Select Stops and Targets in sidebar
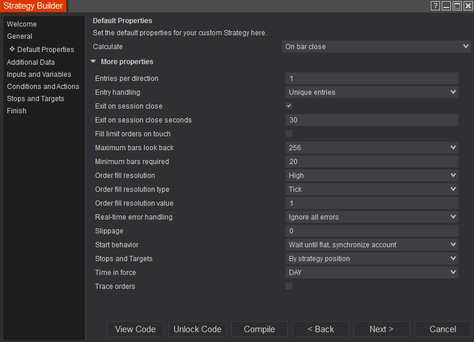Image resolution: width=474 pixels, height=342 pixels. click(36, 99)
